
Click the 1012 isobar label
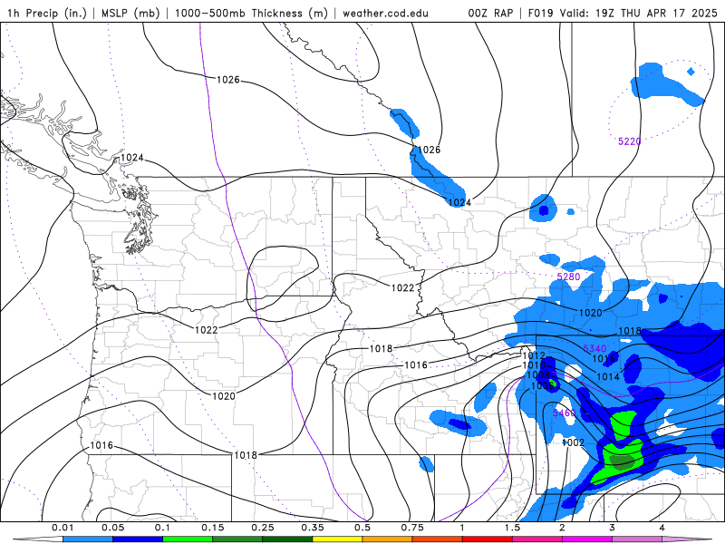pyautogui.click(x=534, y=355)
